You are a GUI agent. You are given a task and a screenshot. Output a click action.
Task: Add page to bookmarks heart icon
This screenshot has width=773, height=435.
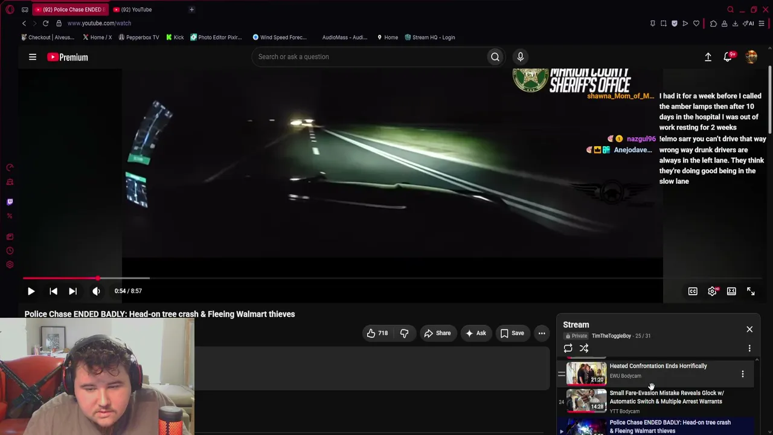(x=696, y=24)
